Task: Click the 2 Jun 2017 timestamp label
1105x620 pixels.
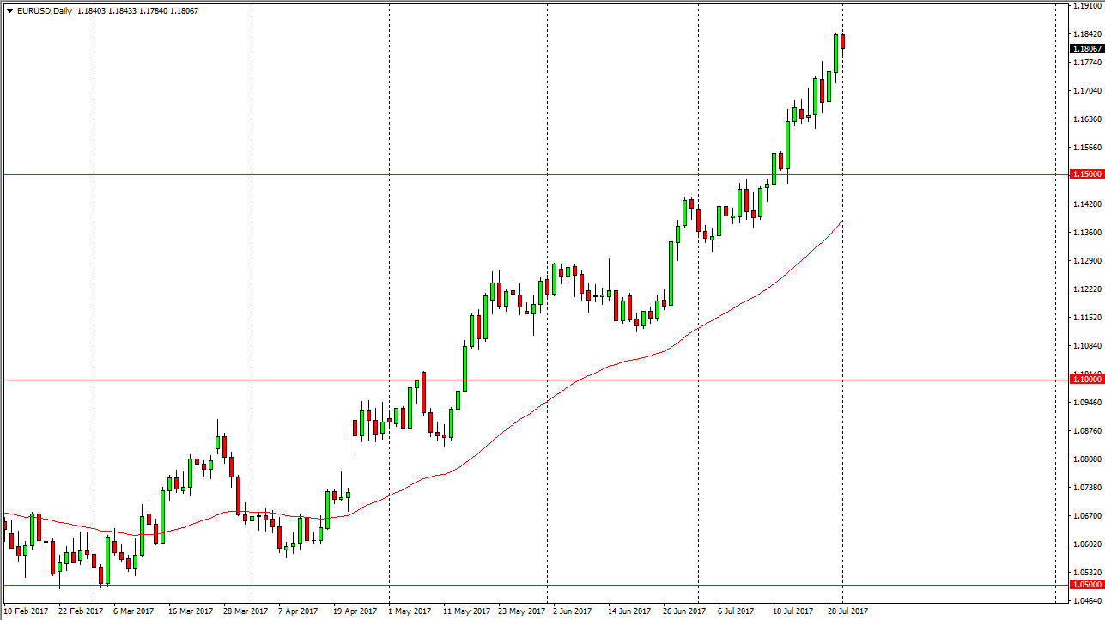Action: [572, 611]
